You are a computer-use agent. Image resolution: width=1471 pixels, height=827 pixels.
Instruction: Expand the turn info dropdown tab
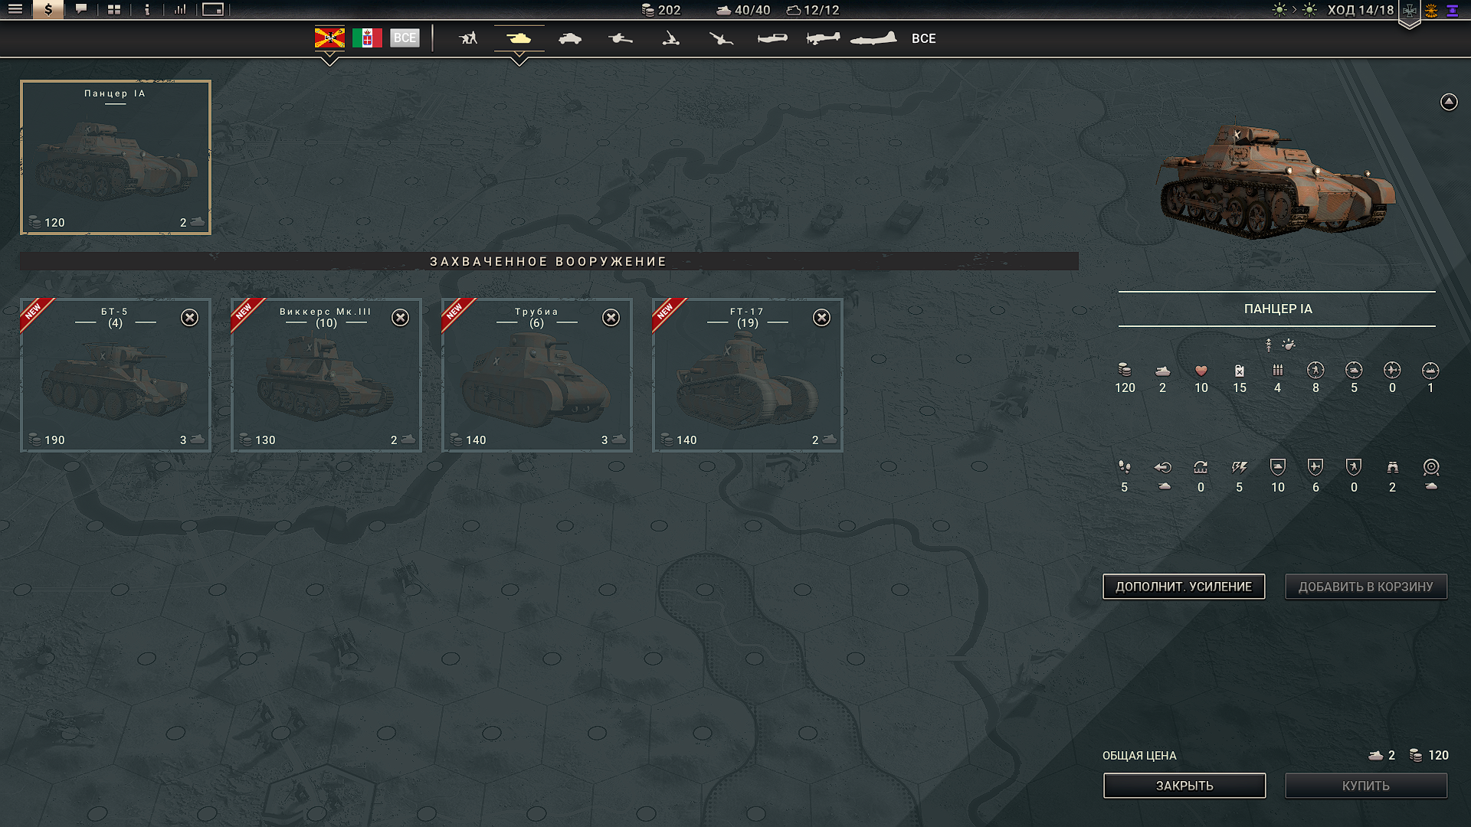[x=1410, y=15]
